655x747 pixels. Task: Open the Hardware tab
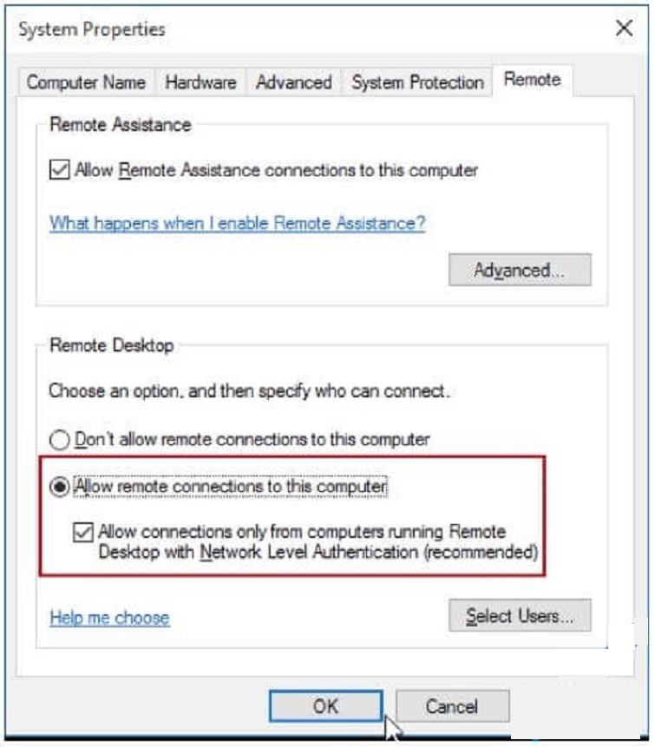[x=200, y=82]
